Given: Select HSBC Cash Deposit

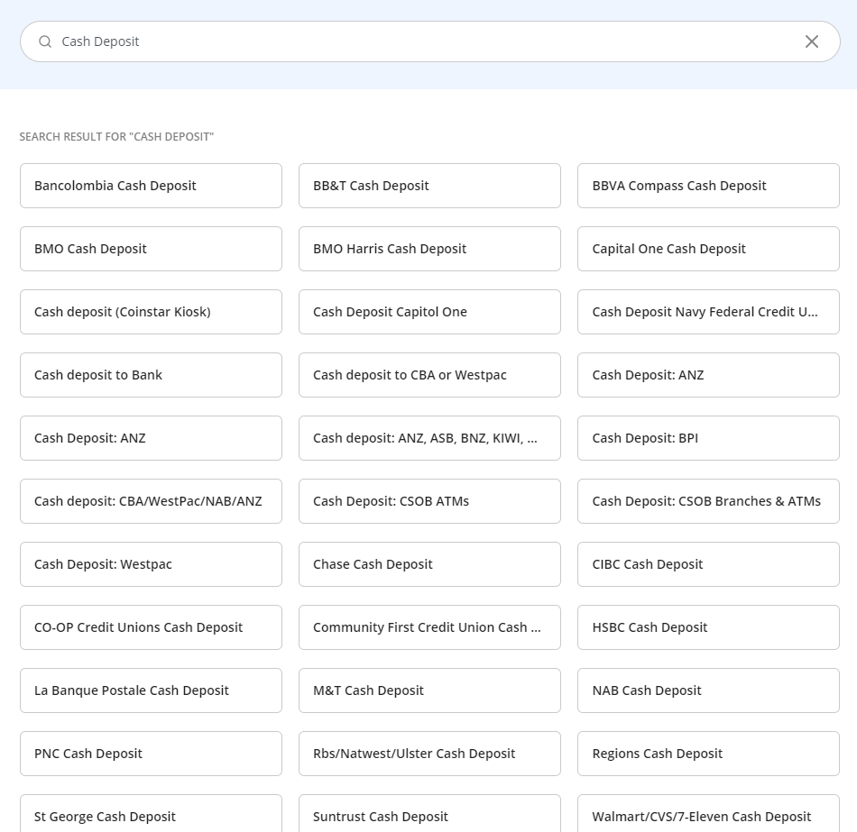Looking at the screenshot, I should (708, 627).
